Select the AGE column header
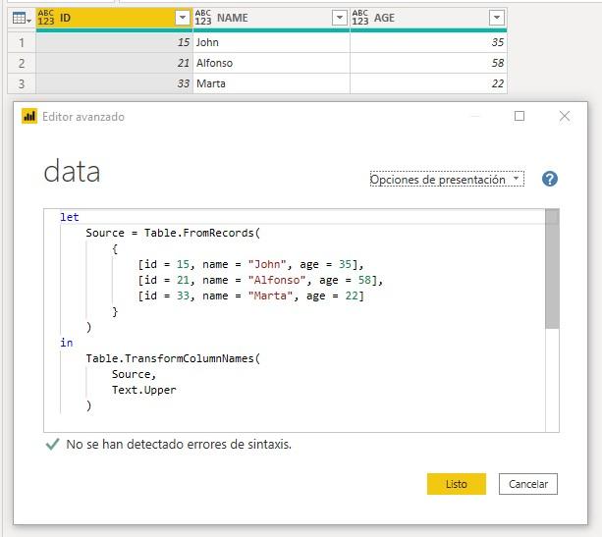The width and height of the screenshot is (602, 537). [428, 18]
